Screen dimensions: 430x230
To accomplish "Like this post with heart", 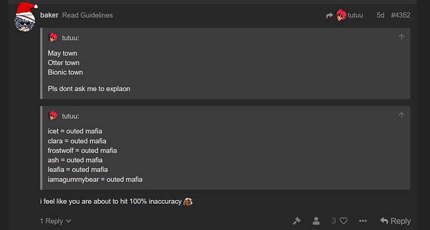I will 343,221.
